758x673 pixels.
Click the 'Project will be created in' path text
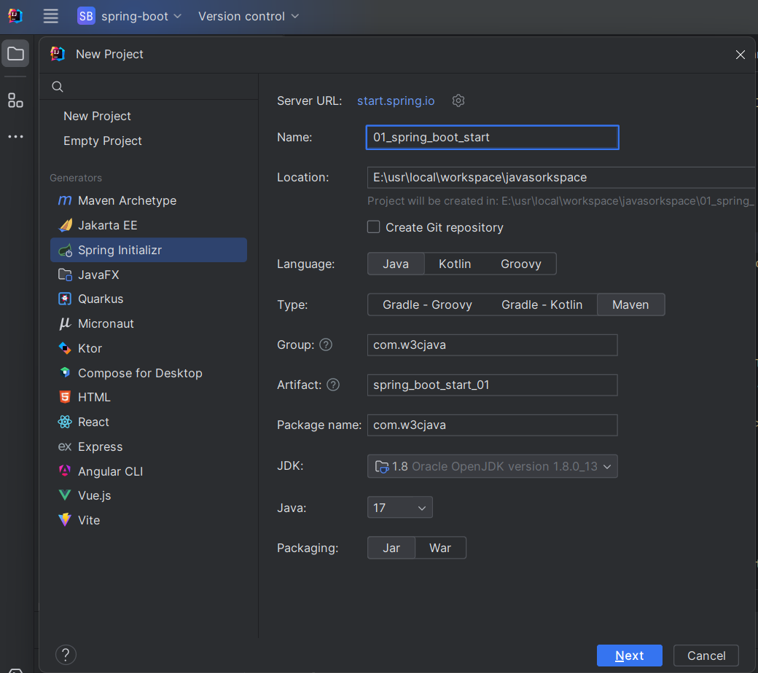560,201
